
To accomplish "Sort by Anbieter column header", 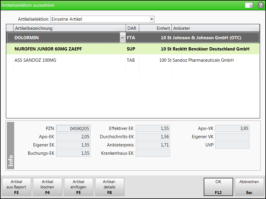I will 216,28.
